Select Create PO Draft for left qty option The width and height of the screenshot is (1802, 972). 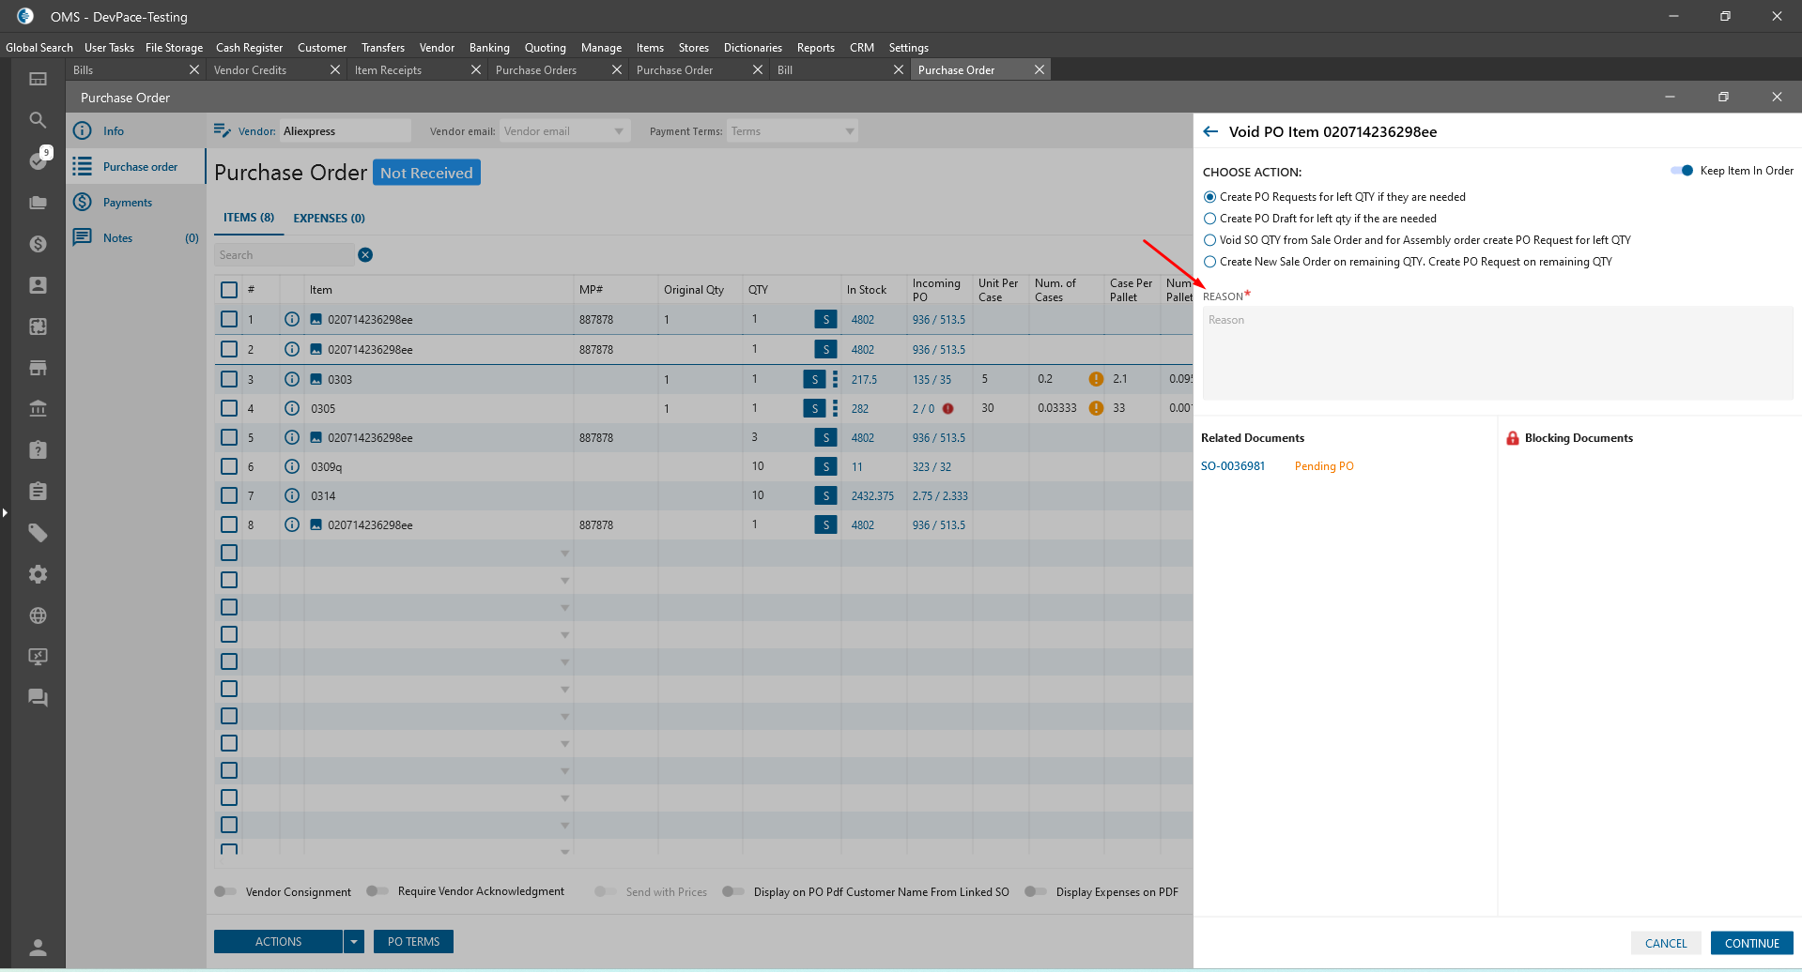pos(1209,219)
